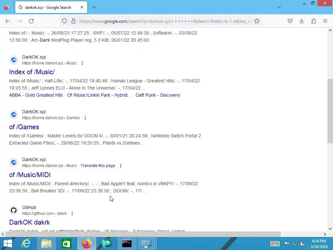The height and width of the screenshot is (250, 333).
Task: Open the Firefox application menu
Action: [325, 21]
